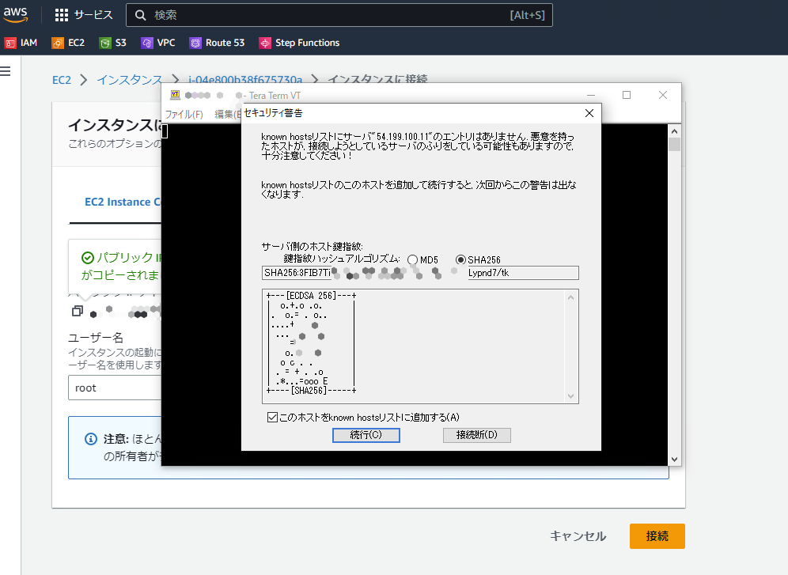Image resolution: width=788 pixels, height=575 pixels.
Task: Minimize the Tera Term window
Action: [591, 95]
